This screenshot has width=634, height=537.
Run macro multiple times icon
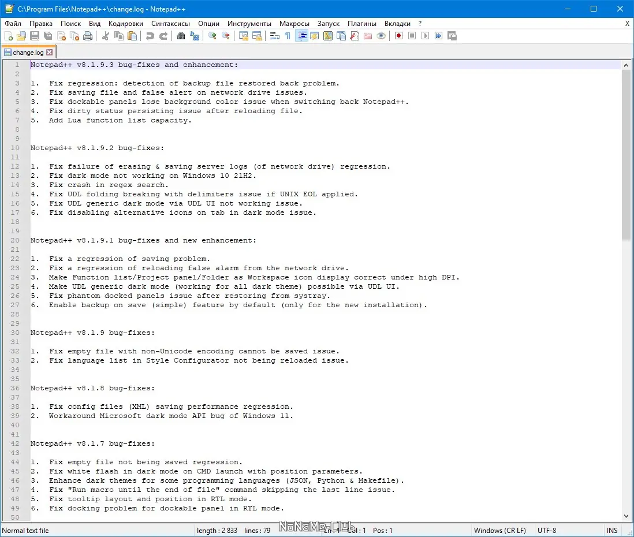[x=439, y=36]
